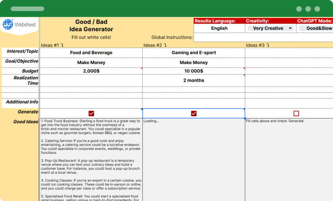Click the title bar address pill
The image size is (333, 201).
click(27, 9)
